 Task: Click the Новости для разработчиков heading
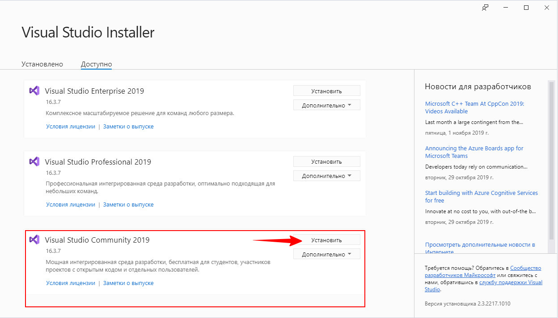(478, 87)
